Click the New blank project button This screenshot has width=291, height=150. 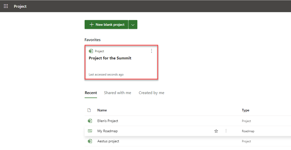click(106, 25)
